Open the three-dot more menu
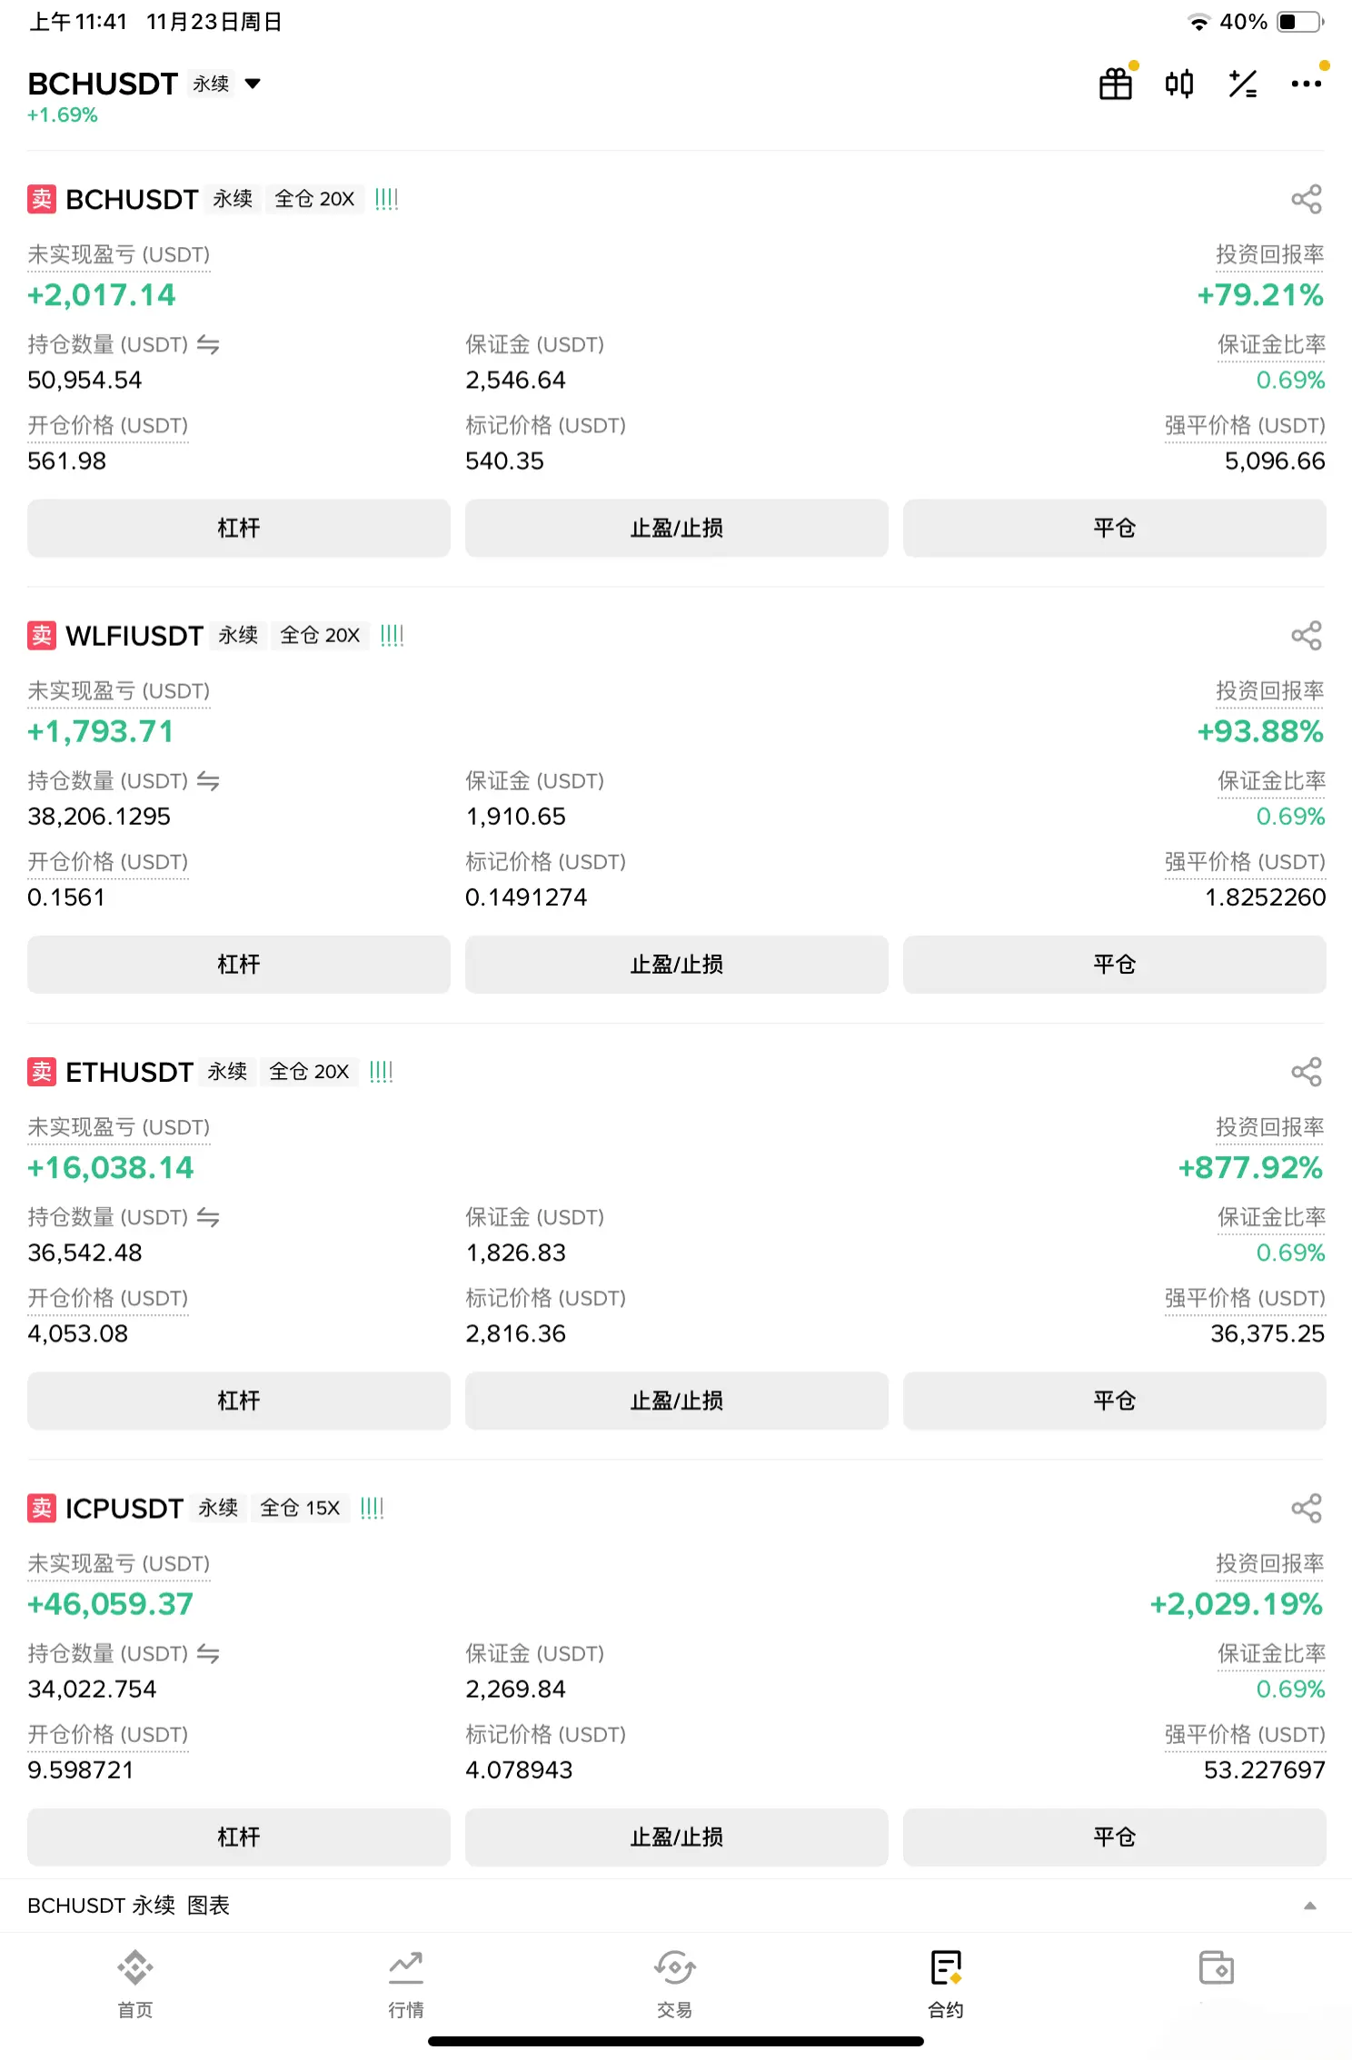Screen dimensions: 1352x2060 click(1307, 84)
